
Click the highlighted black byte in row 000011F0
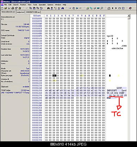coord(54,75)
